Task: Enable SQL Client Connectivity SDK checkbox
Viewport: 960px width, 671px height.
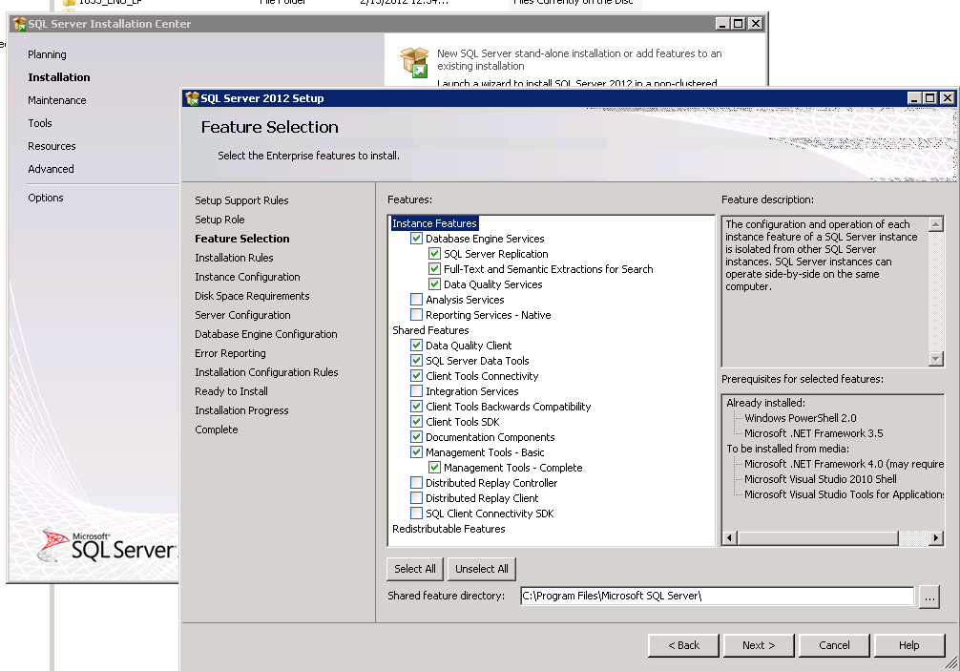Action: point(416,514)
